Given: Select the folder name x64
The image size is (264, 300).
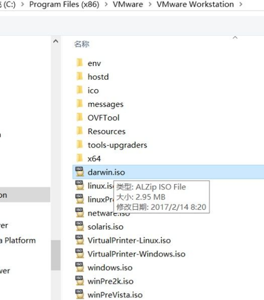Looking at the screenshot, I should [94, 159].
